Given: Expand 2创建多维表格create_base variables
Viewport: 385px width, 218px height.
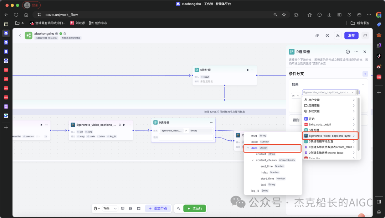Looking at the screenshot, I should point(329,152).
